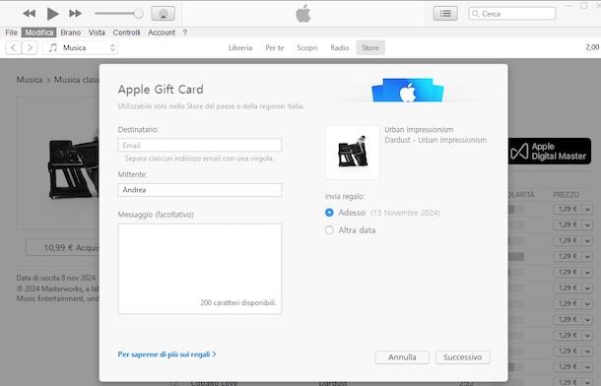Screen dimensions: 601x386
Task: Open the Vista menu
Action: pos(97,32)
